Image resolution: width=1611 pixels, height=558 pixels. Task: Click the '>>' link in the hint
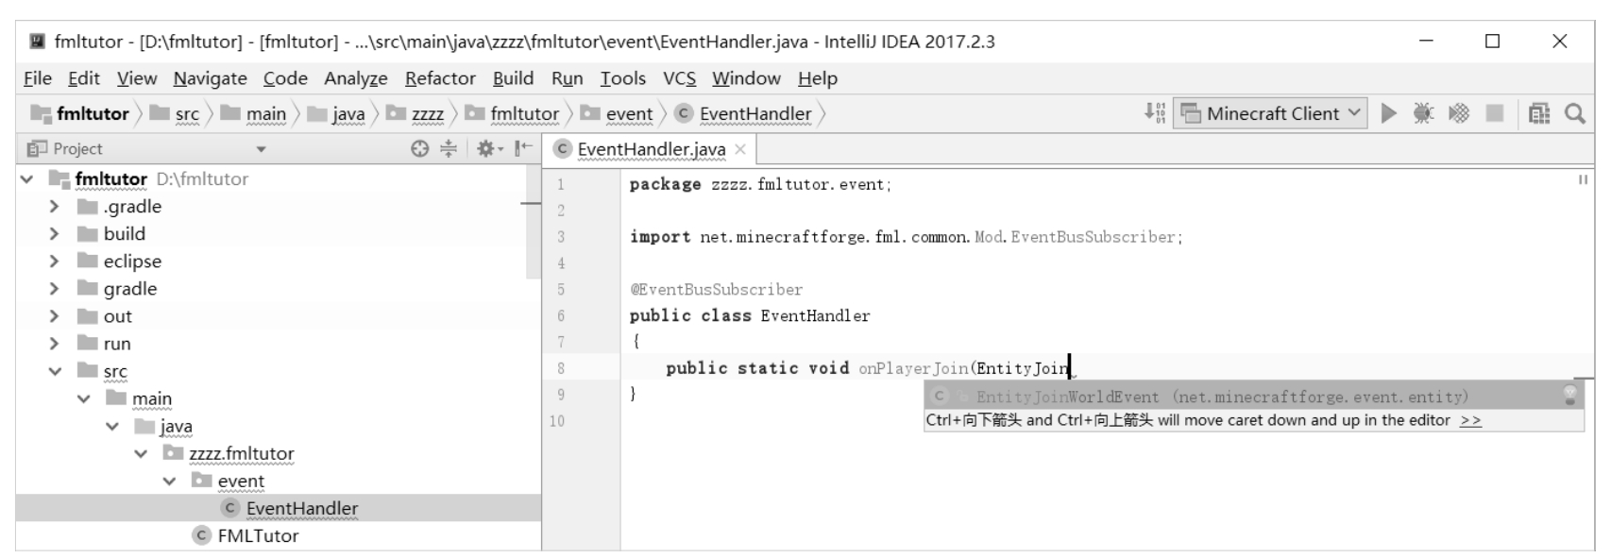click(1470, 420)
